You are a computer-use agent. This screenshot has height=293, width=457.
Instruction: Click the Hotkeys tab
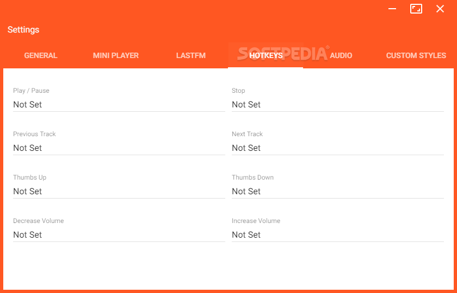click(x=266, y=55)
